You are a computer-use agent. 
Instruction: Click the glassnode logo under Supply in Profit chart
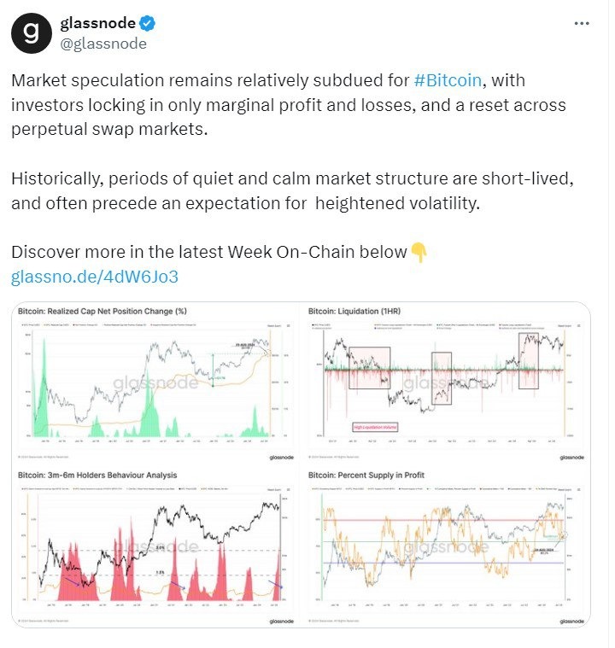click(x=571, y=622)
